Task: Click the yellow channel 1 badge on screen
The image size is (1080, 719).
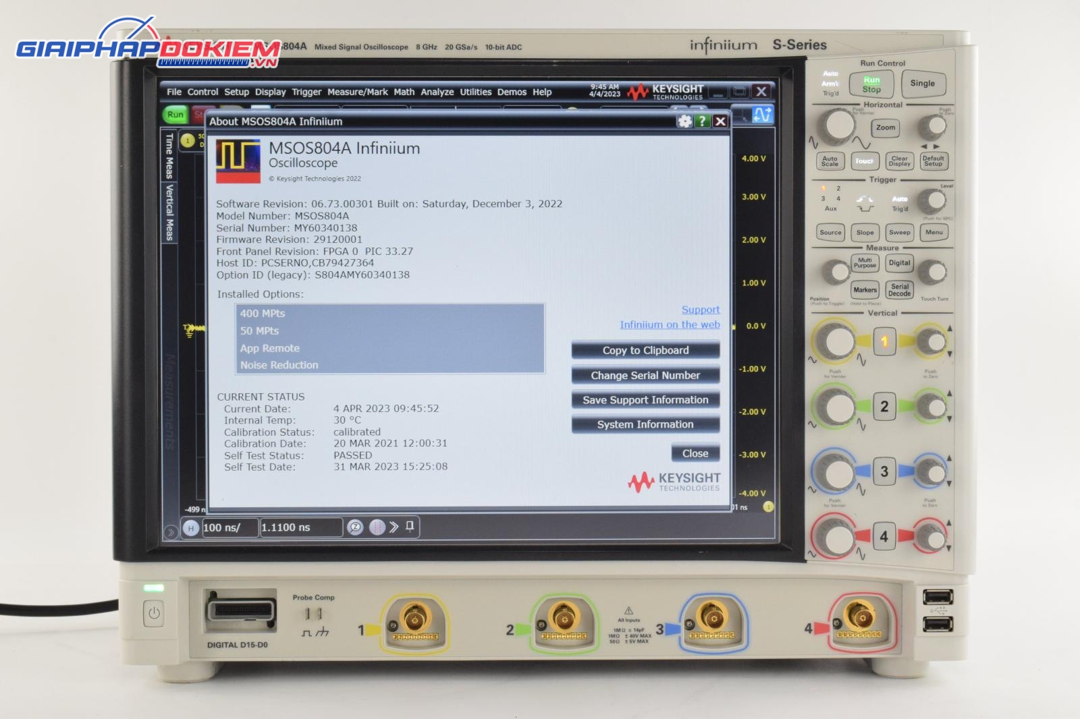Action: click(x=188, y=140)
